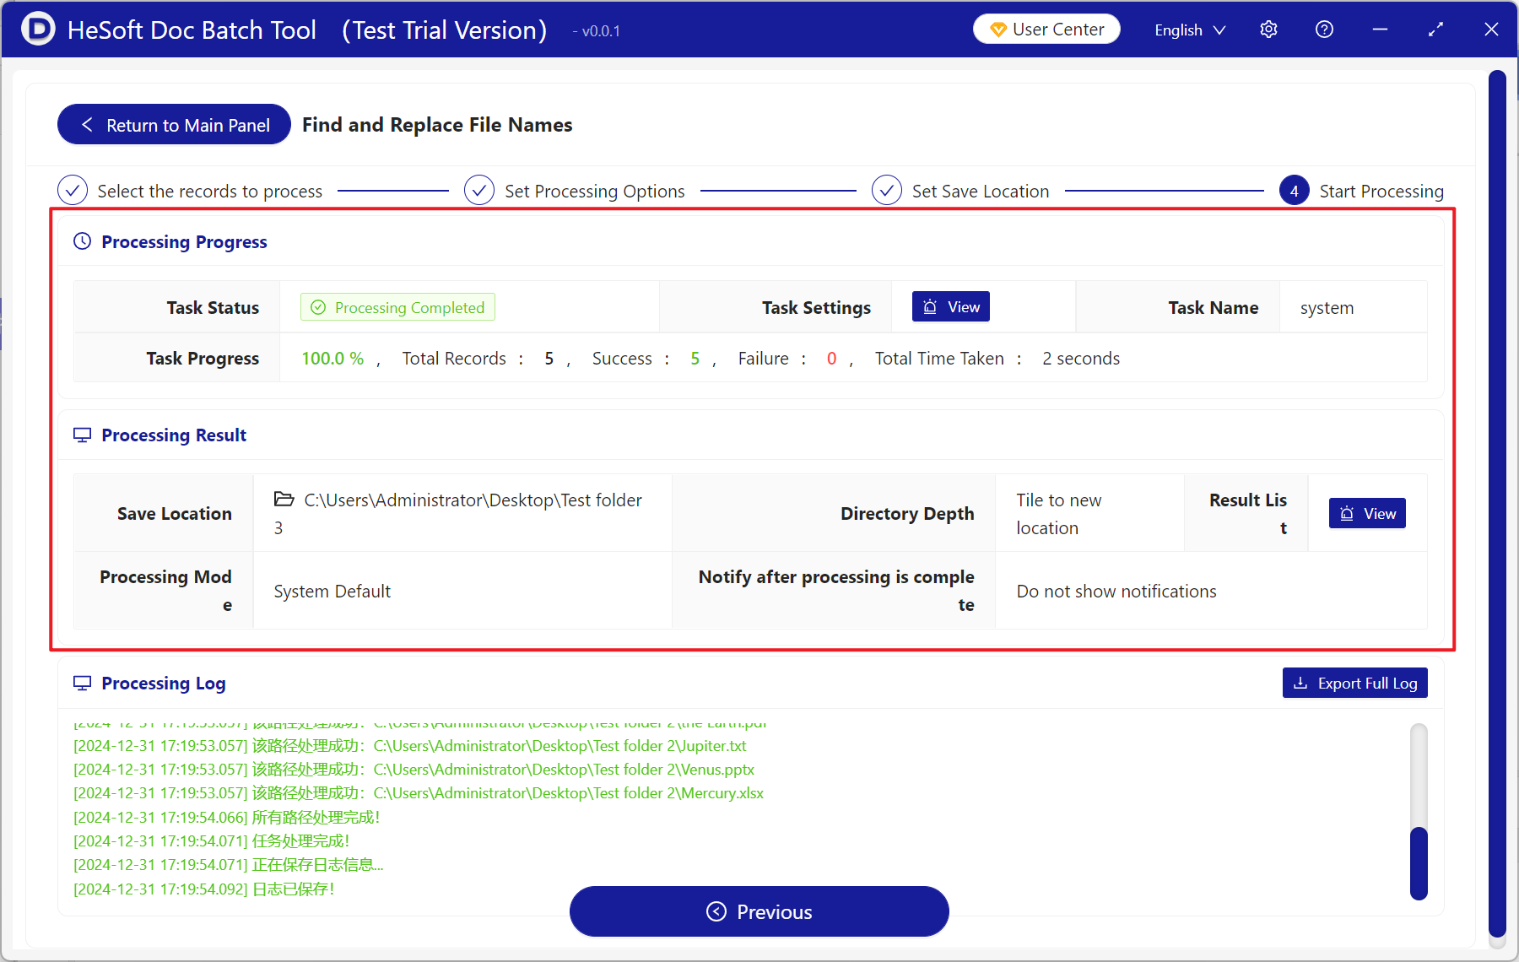Click the User Center diamond icon
The image size is (1519, 962).
(x=997, y=30)
